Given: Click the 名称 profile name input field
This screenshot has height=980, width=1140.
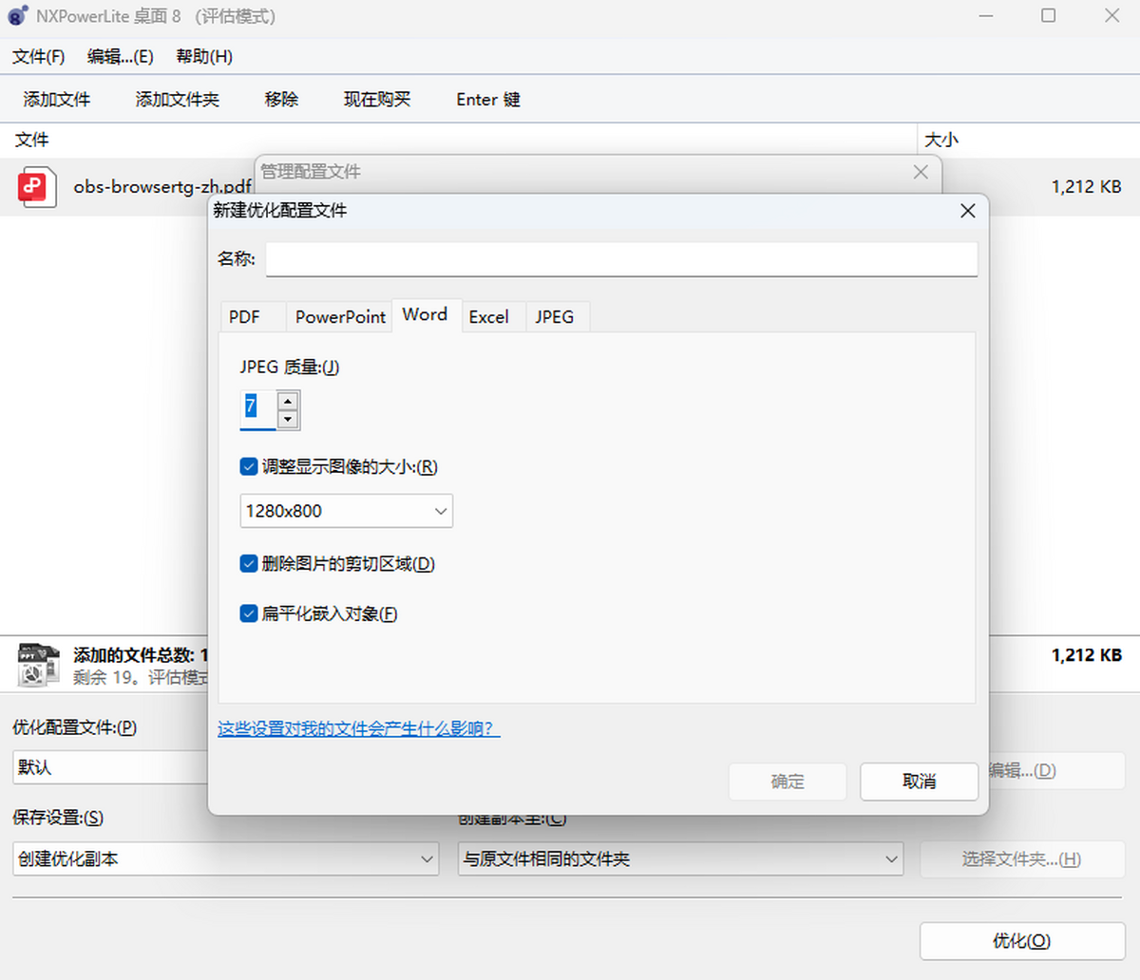Looking at the screenshot, I should tap(621, 259).
